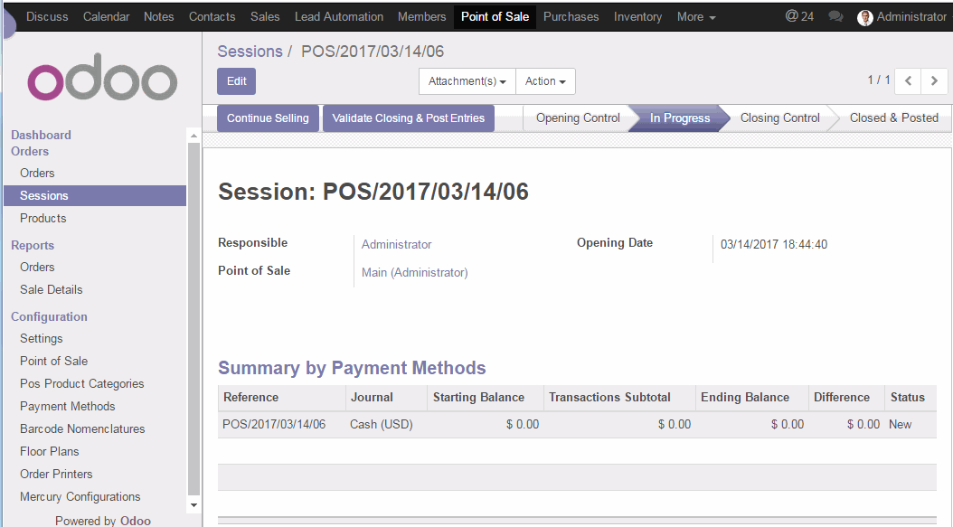Click Validate Closing & Post Entries
The height and width of the screenshot is (527, 953).
click(408, 118)
